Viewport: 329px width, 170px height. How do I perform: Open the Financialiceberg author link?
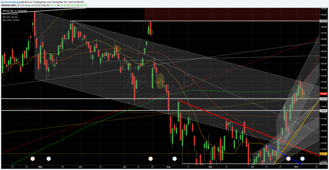(10, 2)
